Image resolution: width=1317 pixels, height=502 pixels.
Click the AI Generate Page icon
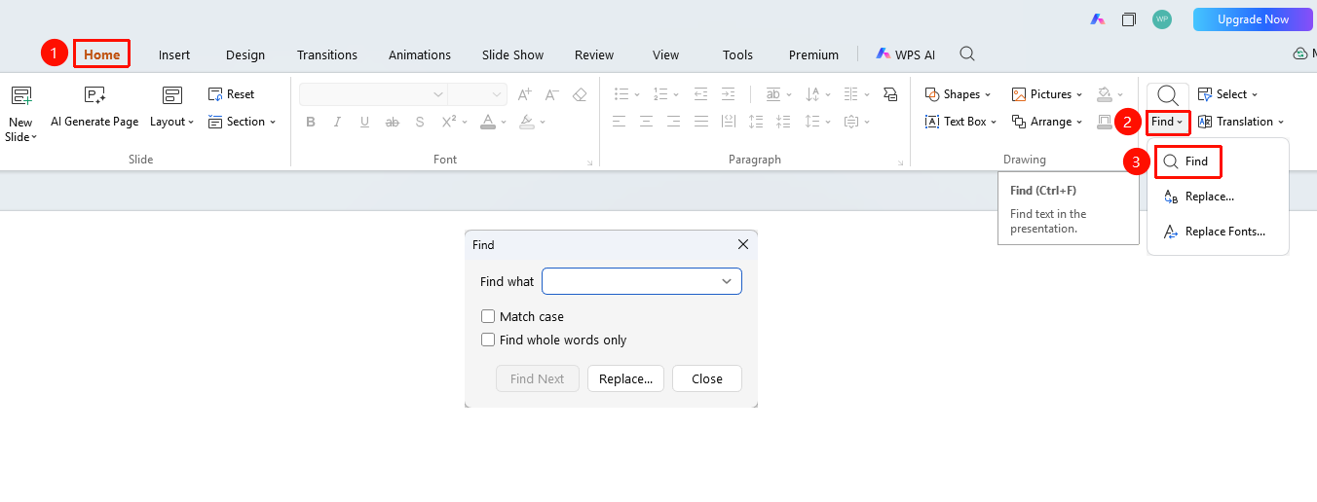(94, 95)
